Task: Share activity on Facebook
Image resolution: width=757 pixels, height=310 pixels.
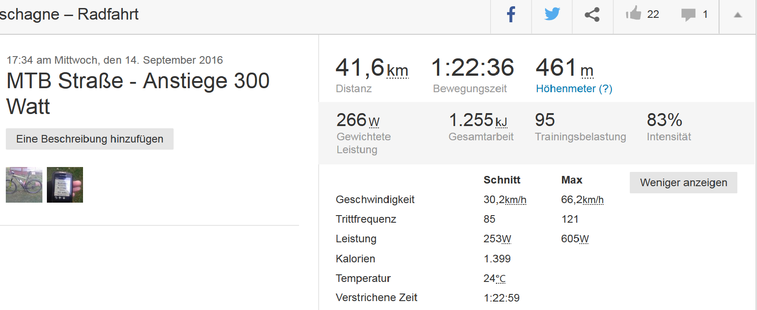Action: tap(511, 15)
